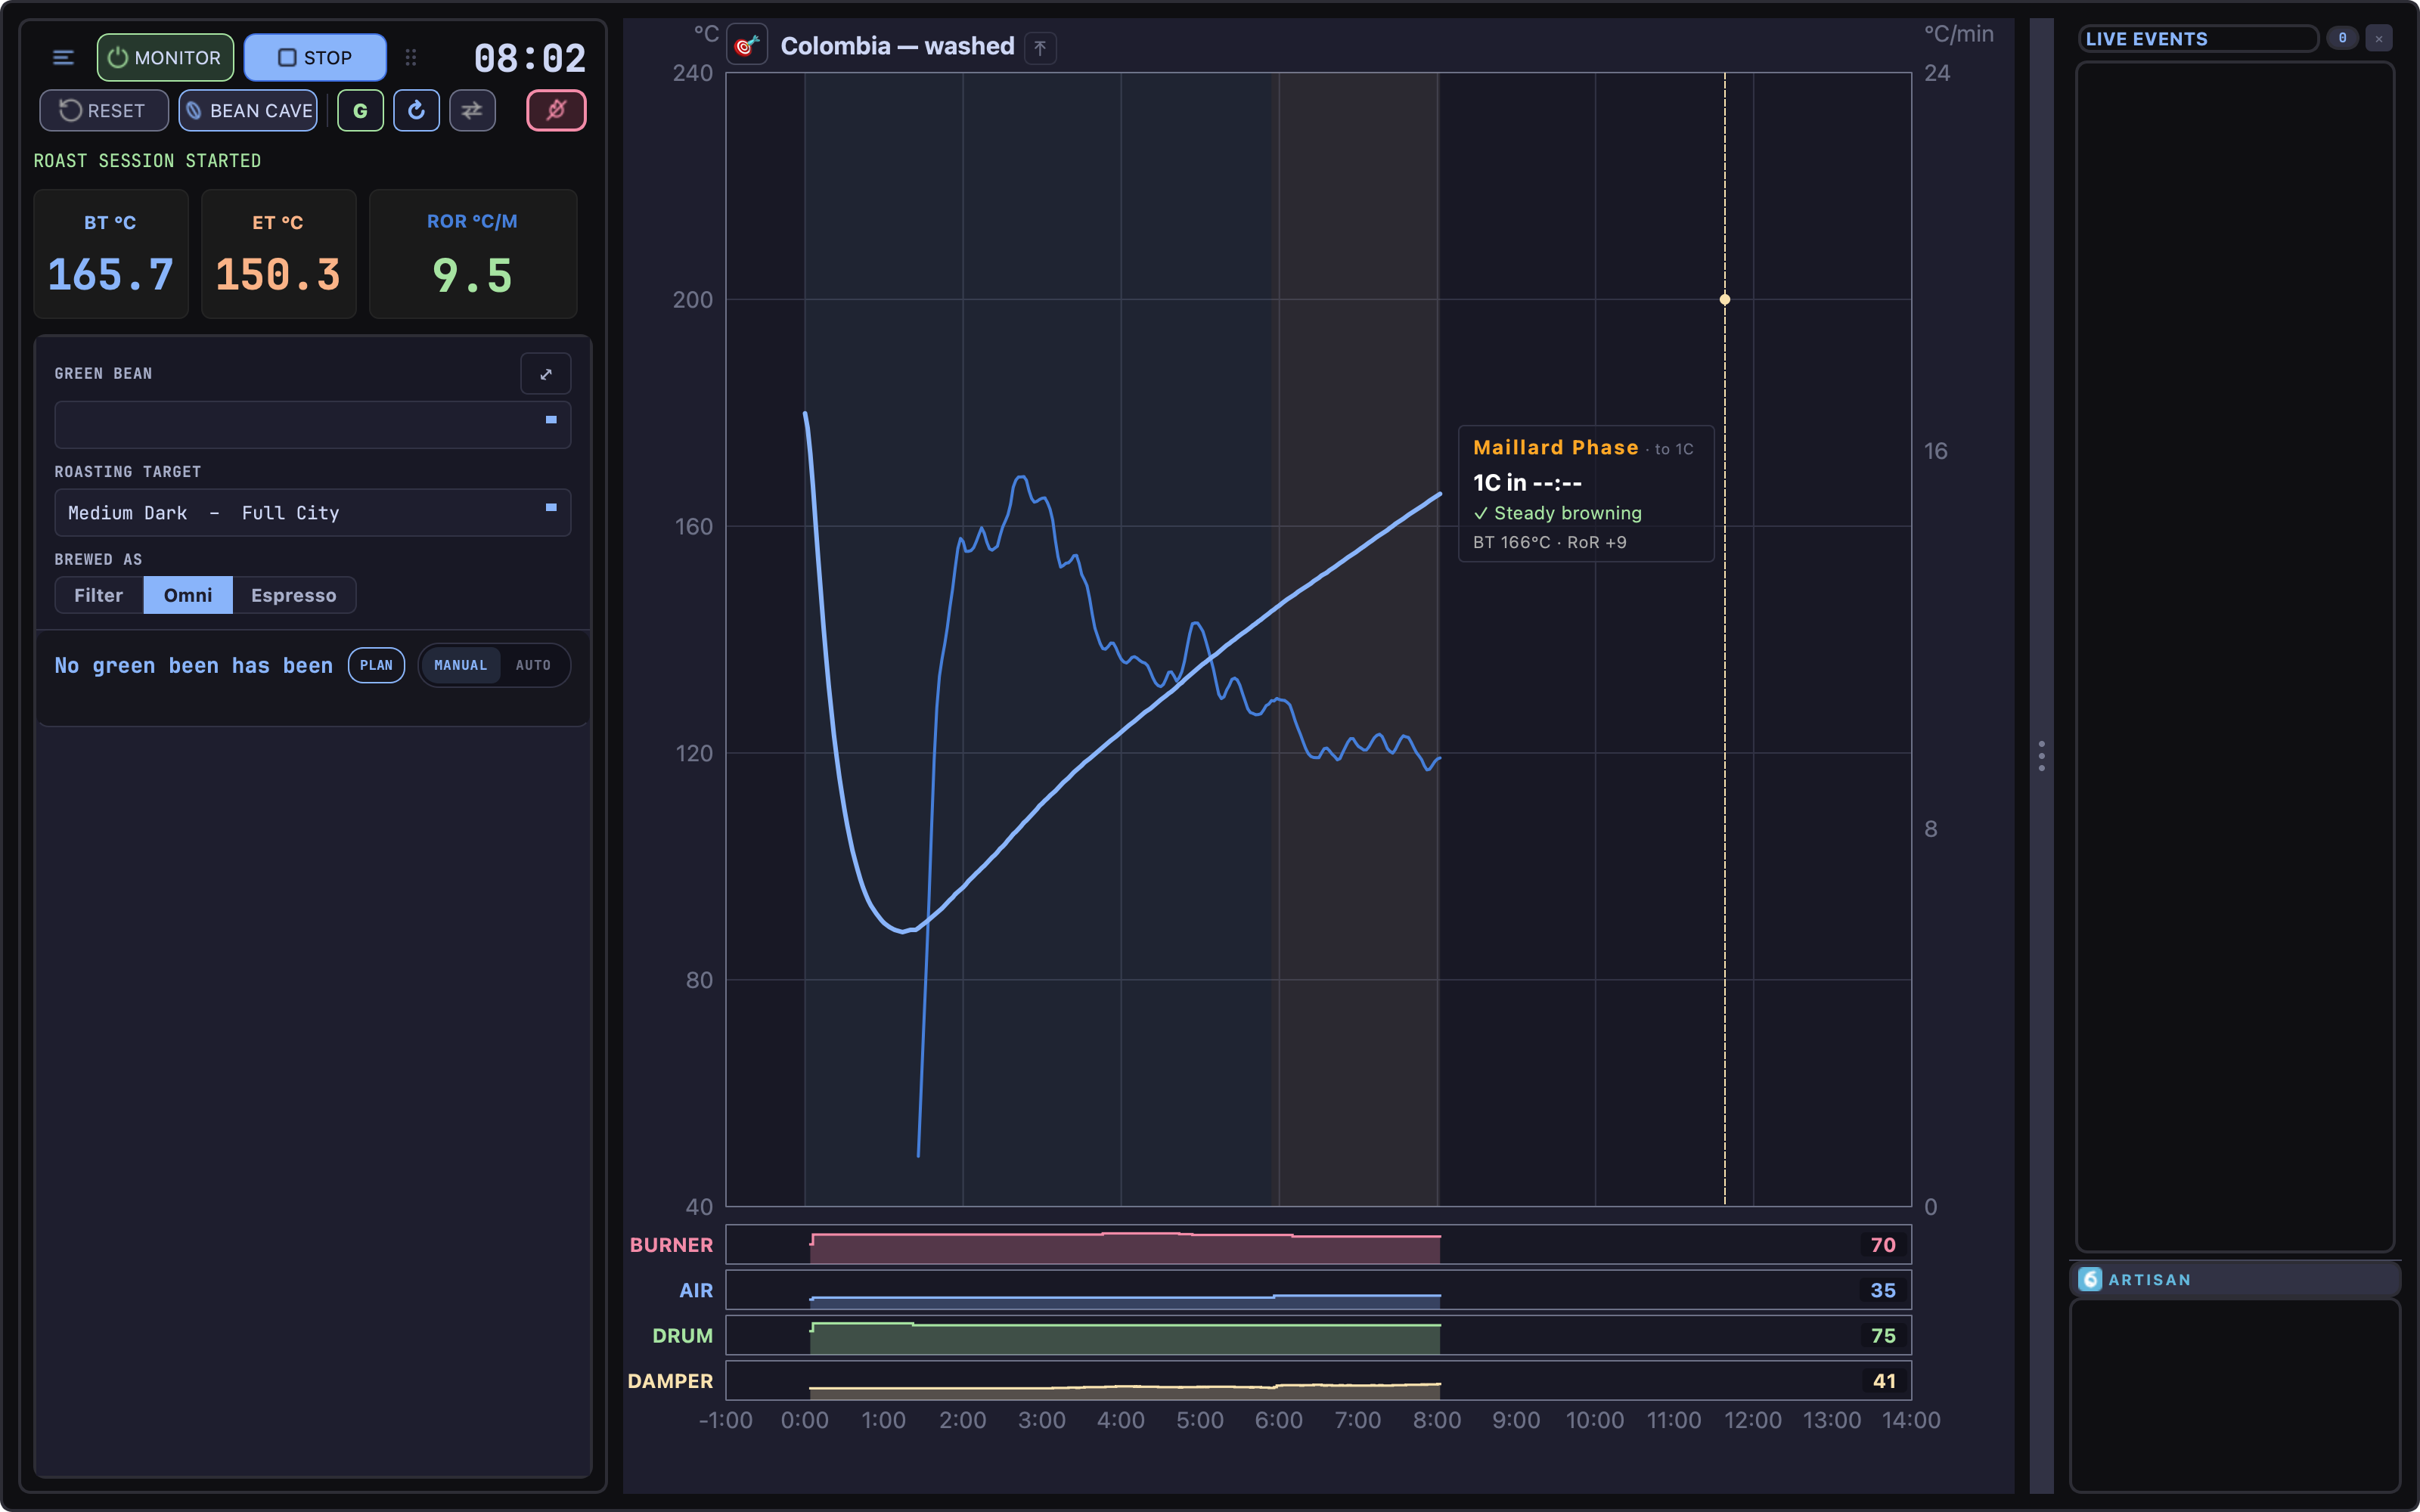
Task: Toggle the MONITOR power button
Action: coord(165,58)
